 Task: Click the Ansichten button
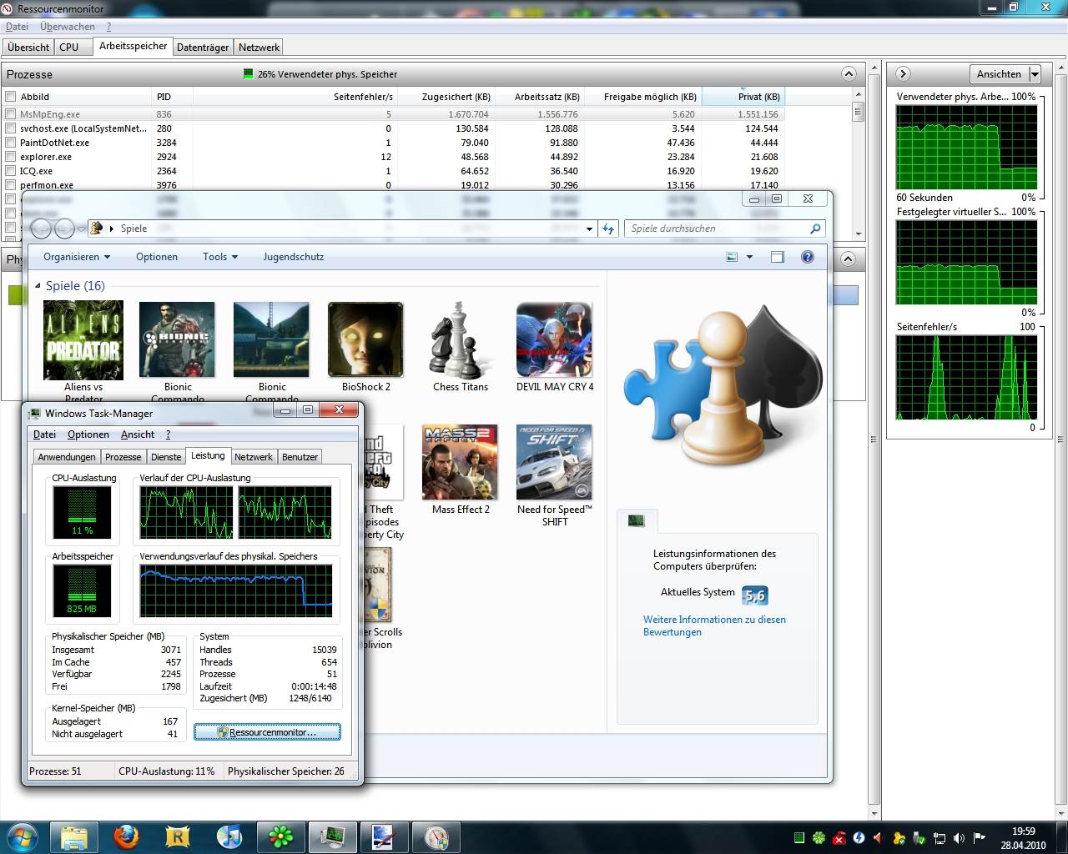[999, 74]
